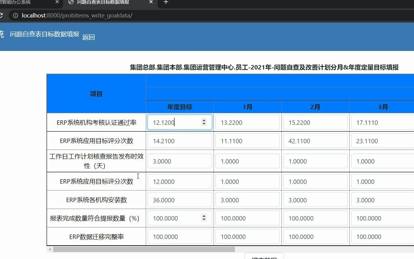Click the 工作日工作计划核查报告发布时效性 row label
This screenshot has width=414, height=259.
point(97,161)
